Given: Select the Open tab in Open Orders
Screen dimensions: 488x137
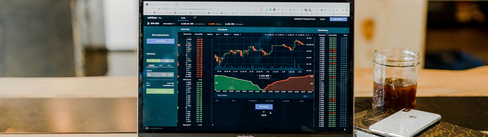Looking at the screenshot, I should [305, 96].
